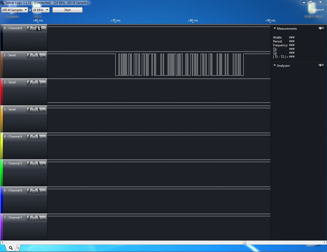Set rising edge trigger on Channel 4
327x252 pixels.
click(29, 137)
